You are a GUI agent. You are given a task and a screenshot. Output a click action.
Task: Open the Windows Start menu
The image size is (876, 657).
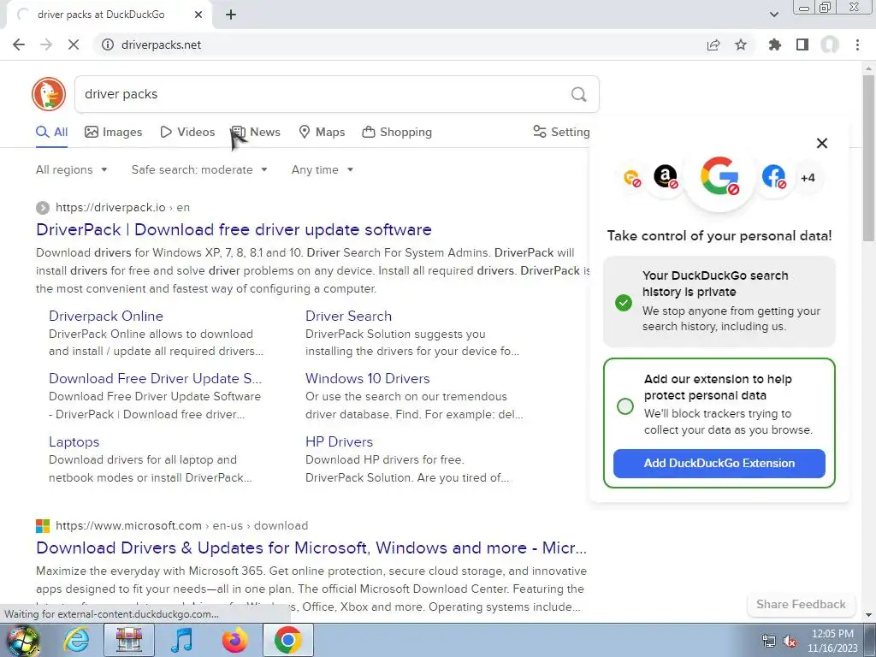coord(23,640)
